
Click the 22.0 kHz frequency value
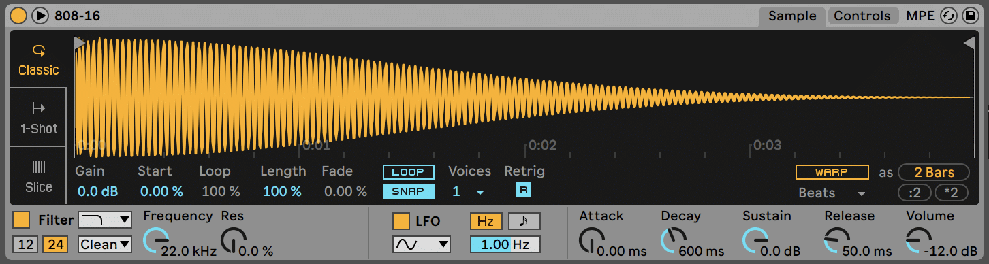tap(189, 252)
